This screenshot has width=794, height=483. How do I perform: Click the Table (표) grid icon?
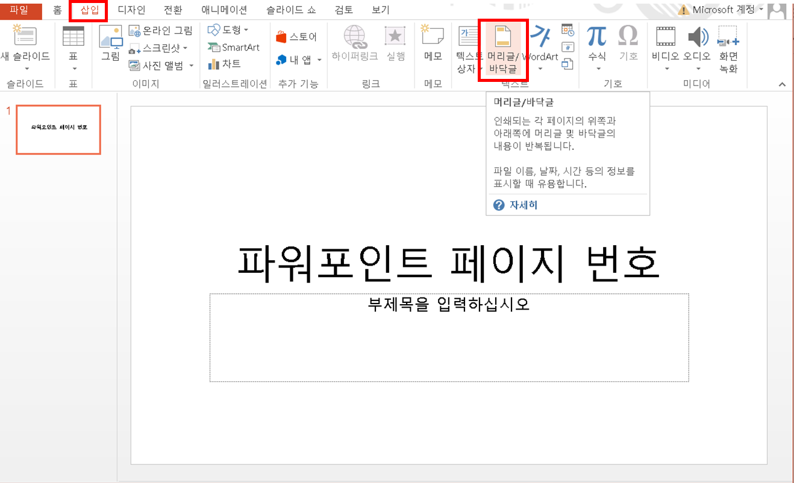point(73,36)
